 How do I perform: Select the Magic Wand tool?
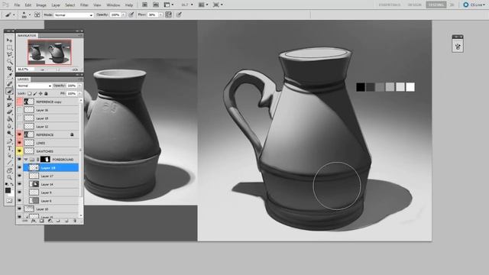point(9,61)
